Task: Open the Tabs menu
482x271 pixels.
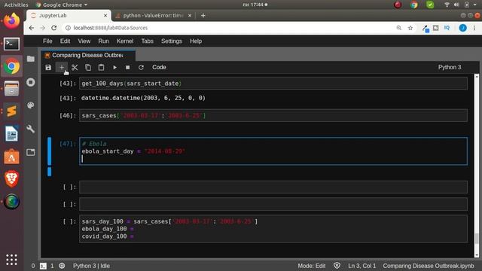Action: tap(148, 41)
